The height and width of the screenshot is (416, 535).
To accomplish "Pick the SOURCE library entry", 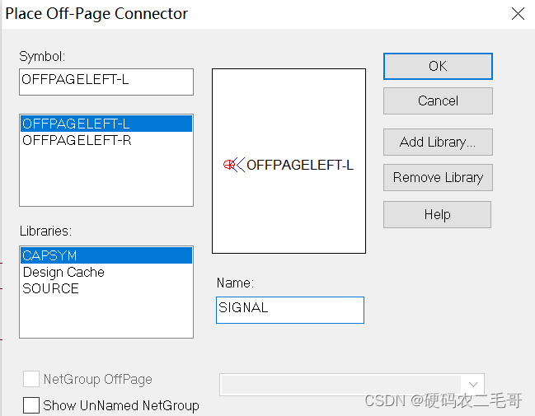I will (51, 288).
